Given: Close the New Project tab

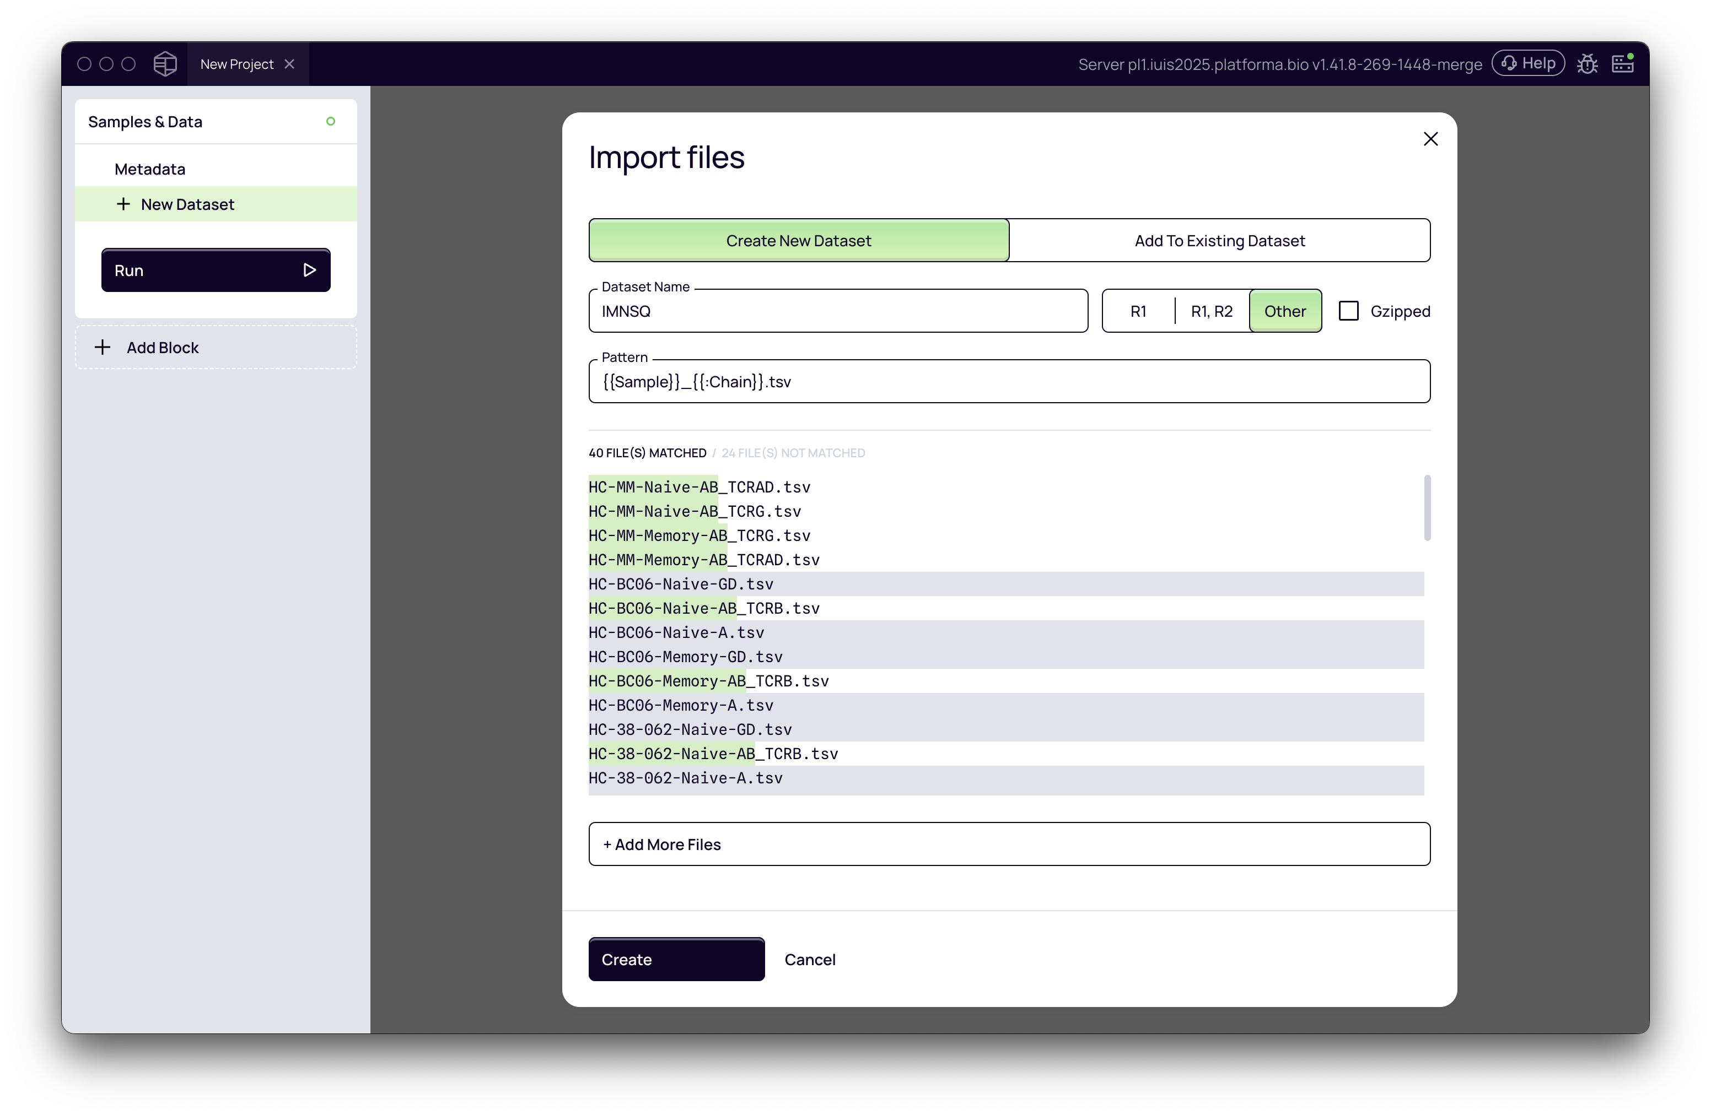Looking at the screenshot, I should (x=290, y=64).
